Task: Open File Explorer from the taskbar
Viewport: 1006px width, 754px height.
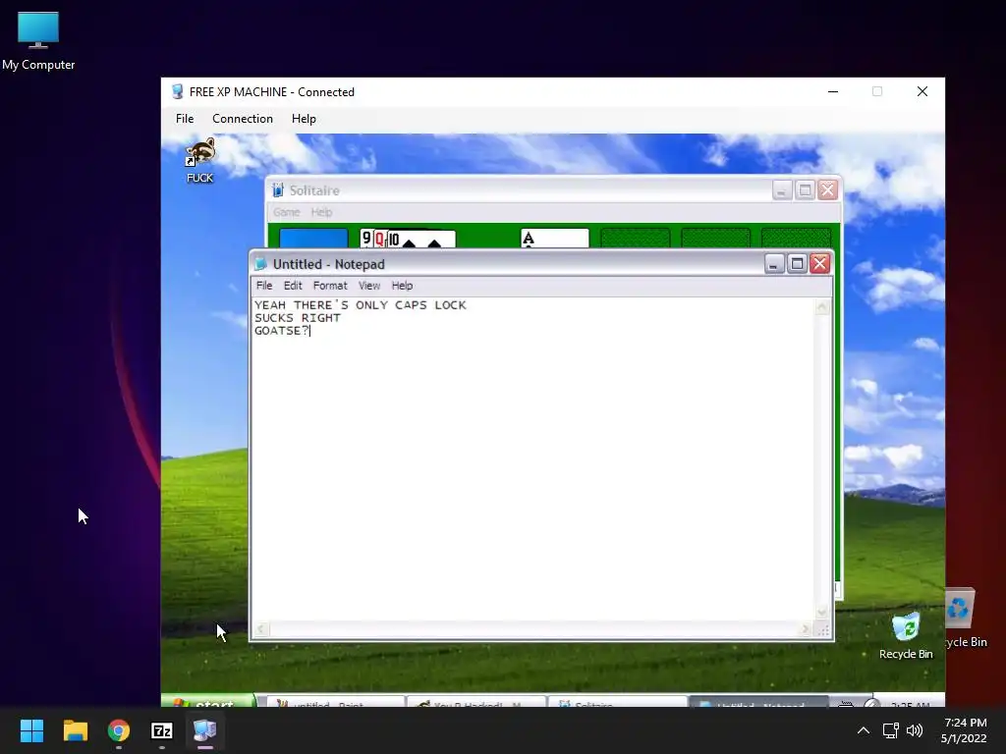Action: click(x=75, y=730)
